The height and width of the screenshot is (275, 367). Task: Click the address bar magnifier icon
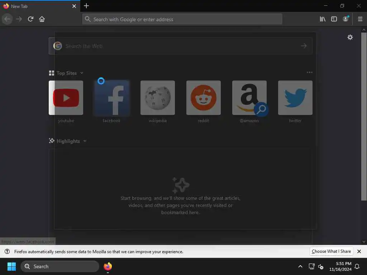coord(87,19)
